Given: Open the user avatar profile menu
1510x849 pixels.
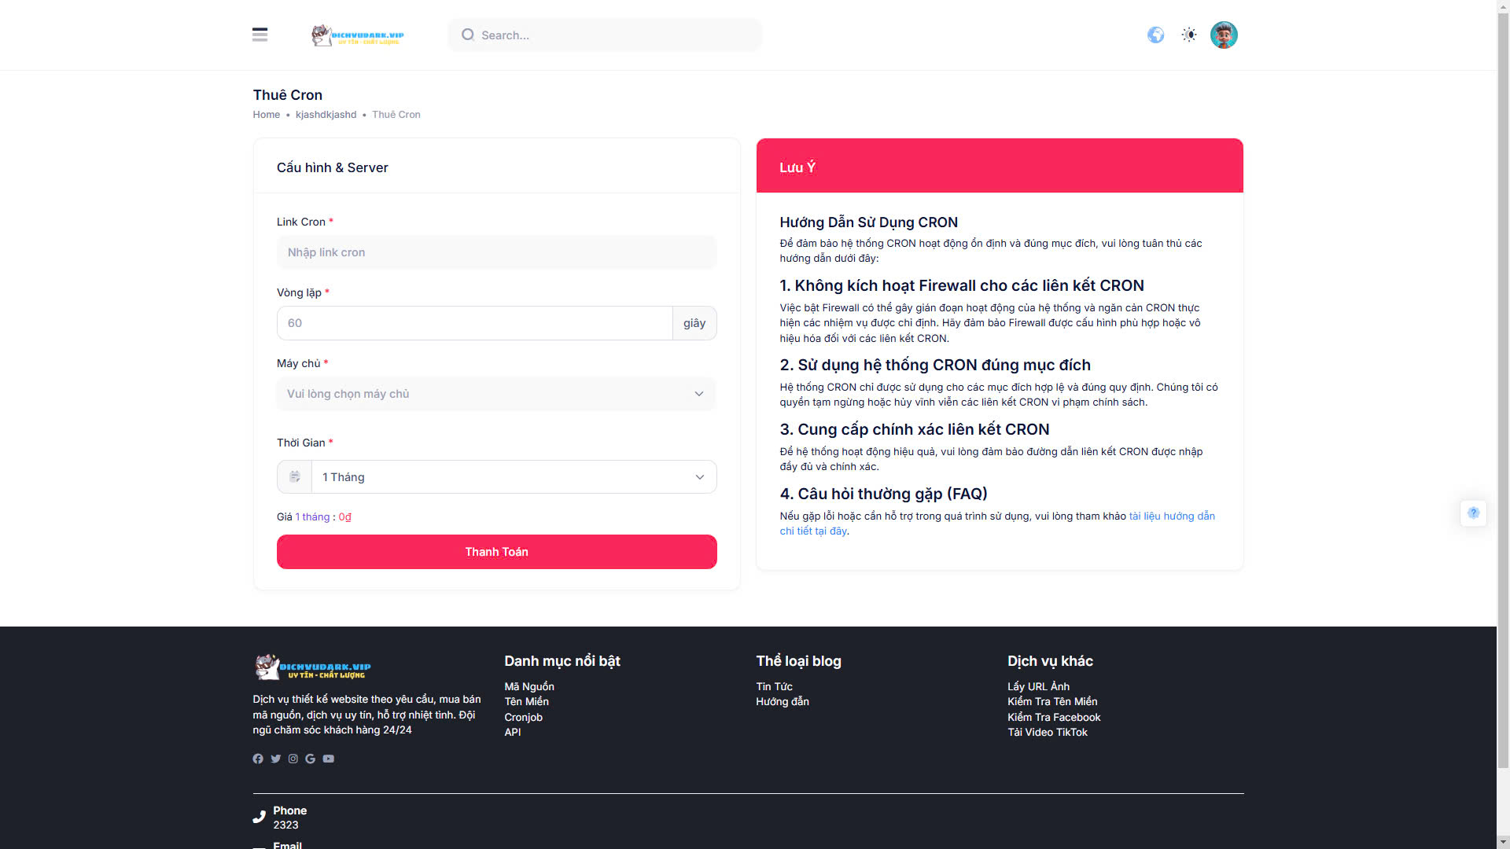Looking at the screenshot, I should point(1224,35).
